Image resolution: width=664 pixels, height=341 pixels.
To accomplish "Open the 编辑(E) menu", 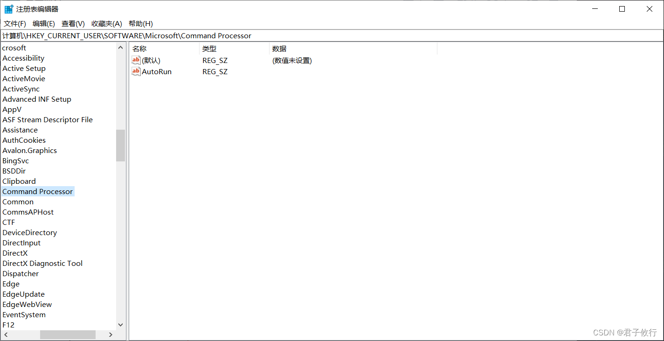I will coord(43,23).
